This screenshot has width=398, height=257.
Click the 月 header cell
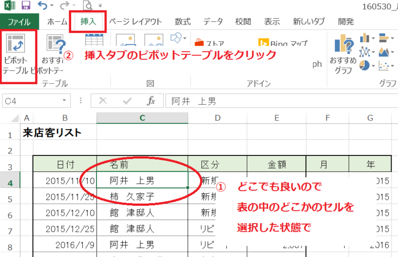328,164
